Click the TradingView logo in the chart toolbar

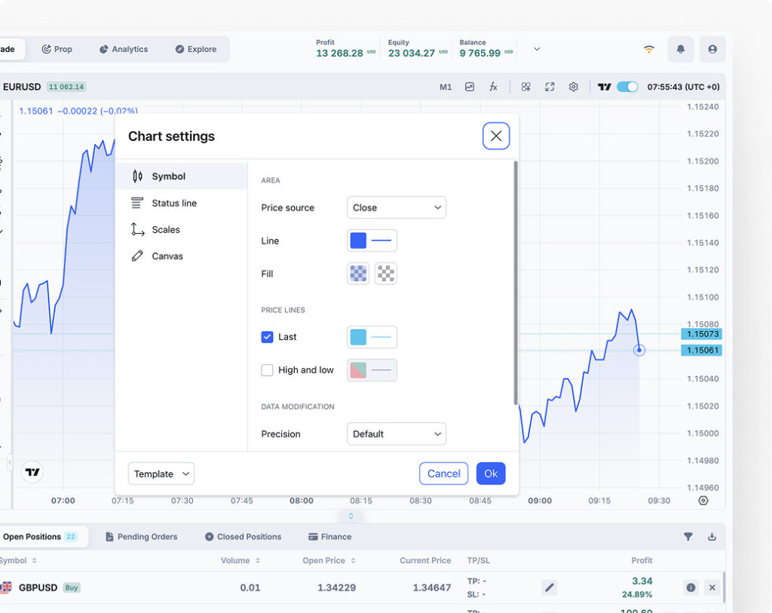point(604,87)
